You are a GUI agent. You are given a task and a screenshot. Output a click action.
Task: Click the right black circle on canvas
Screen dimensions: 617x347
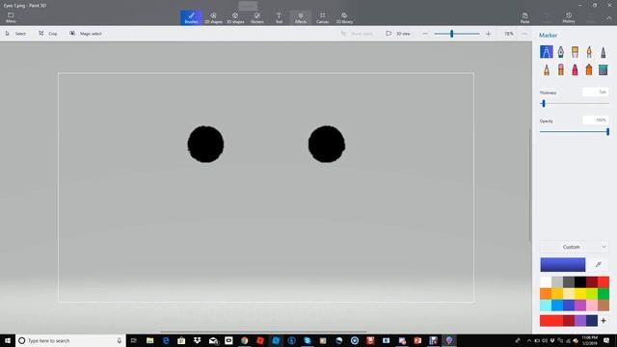[327, 144]
